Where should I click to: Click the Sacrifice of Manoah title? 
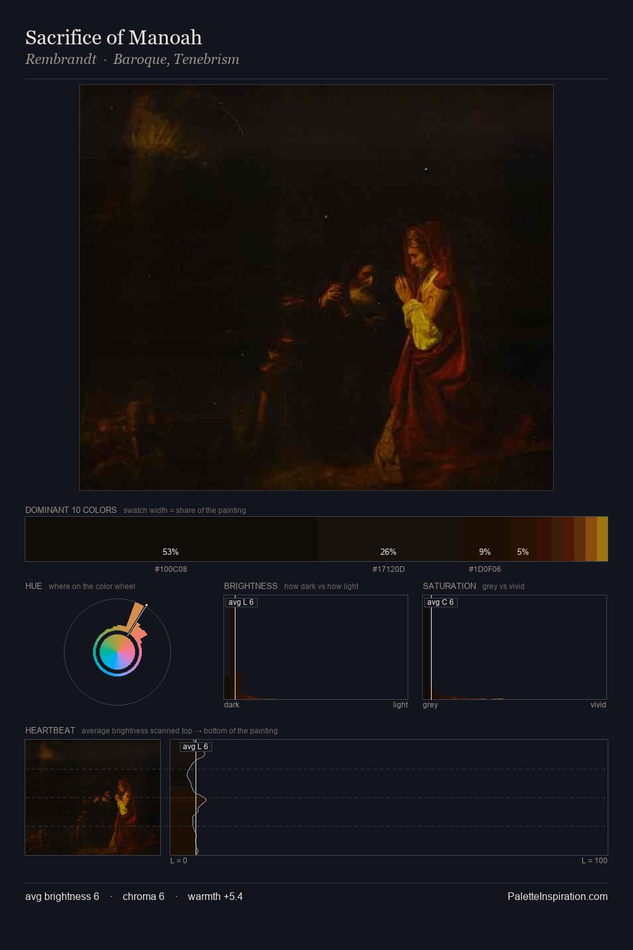coord(113,38)
